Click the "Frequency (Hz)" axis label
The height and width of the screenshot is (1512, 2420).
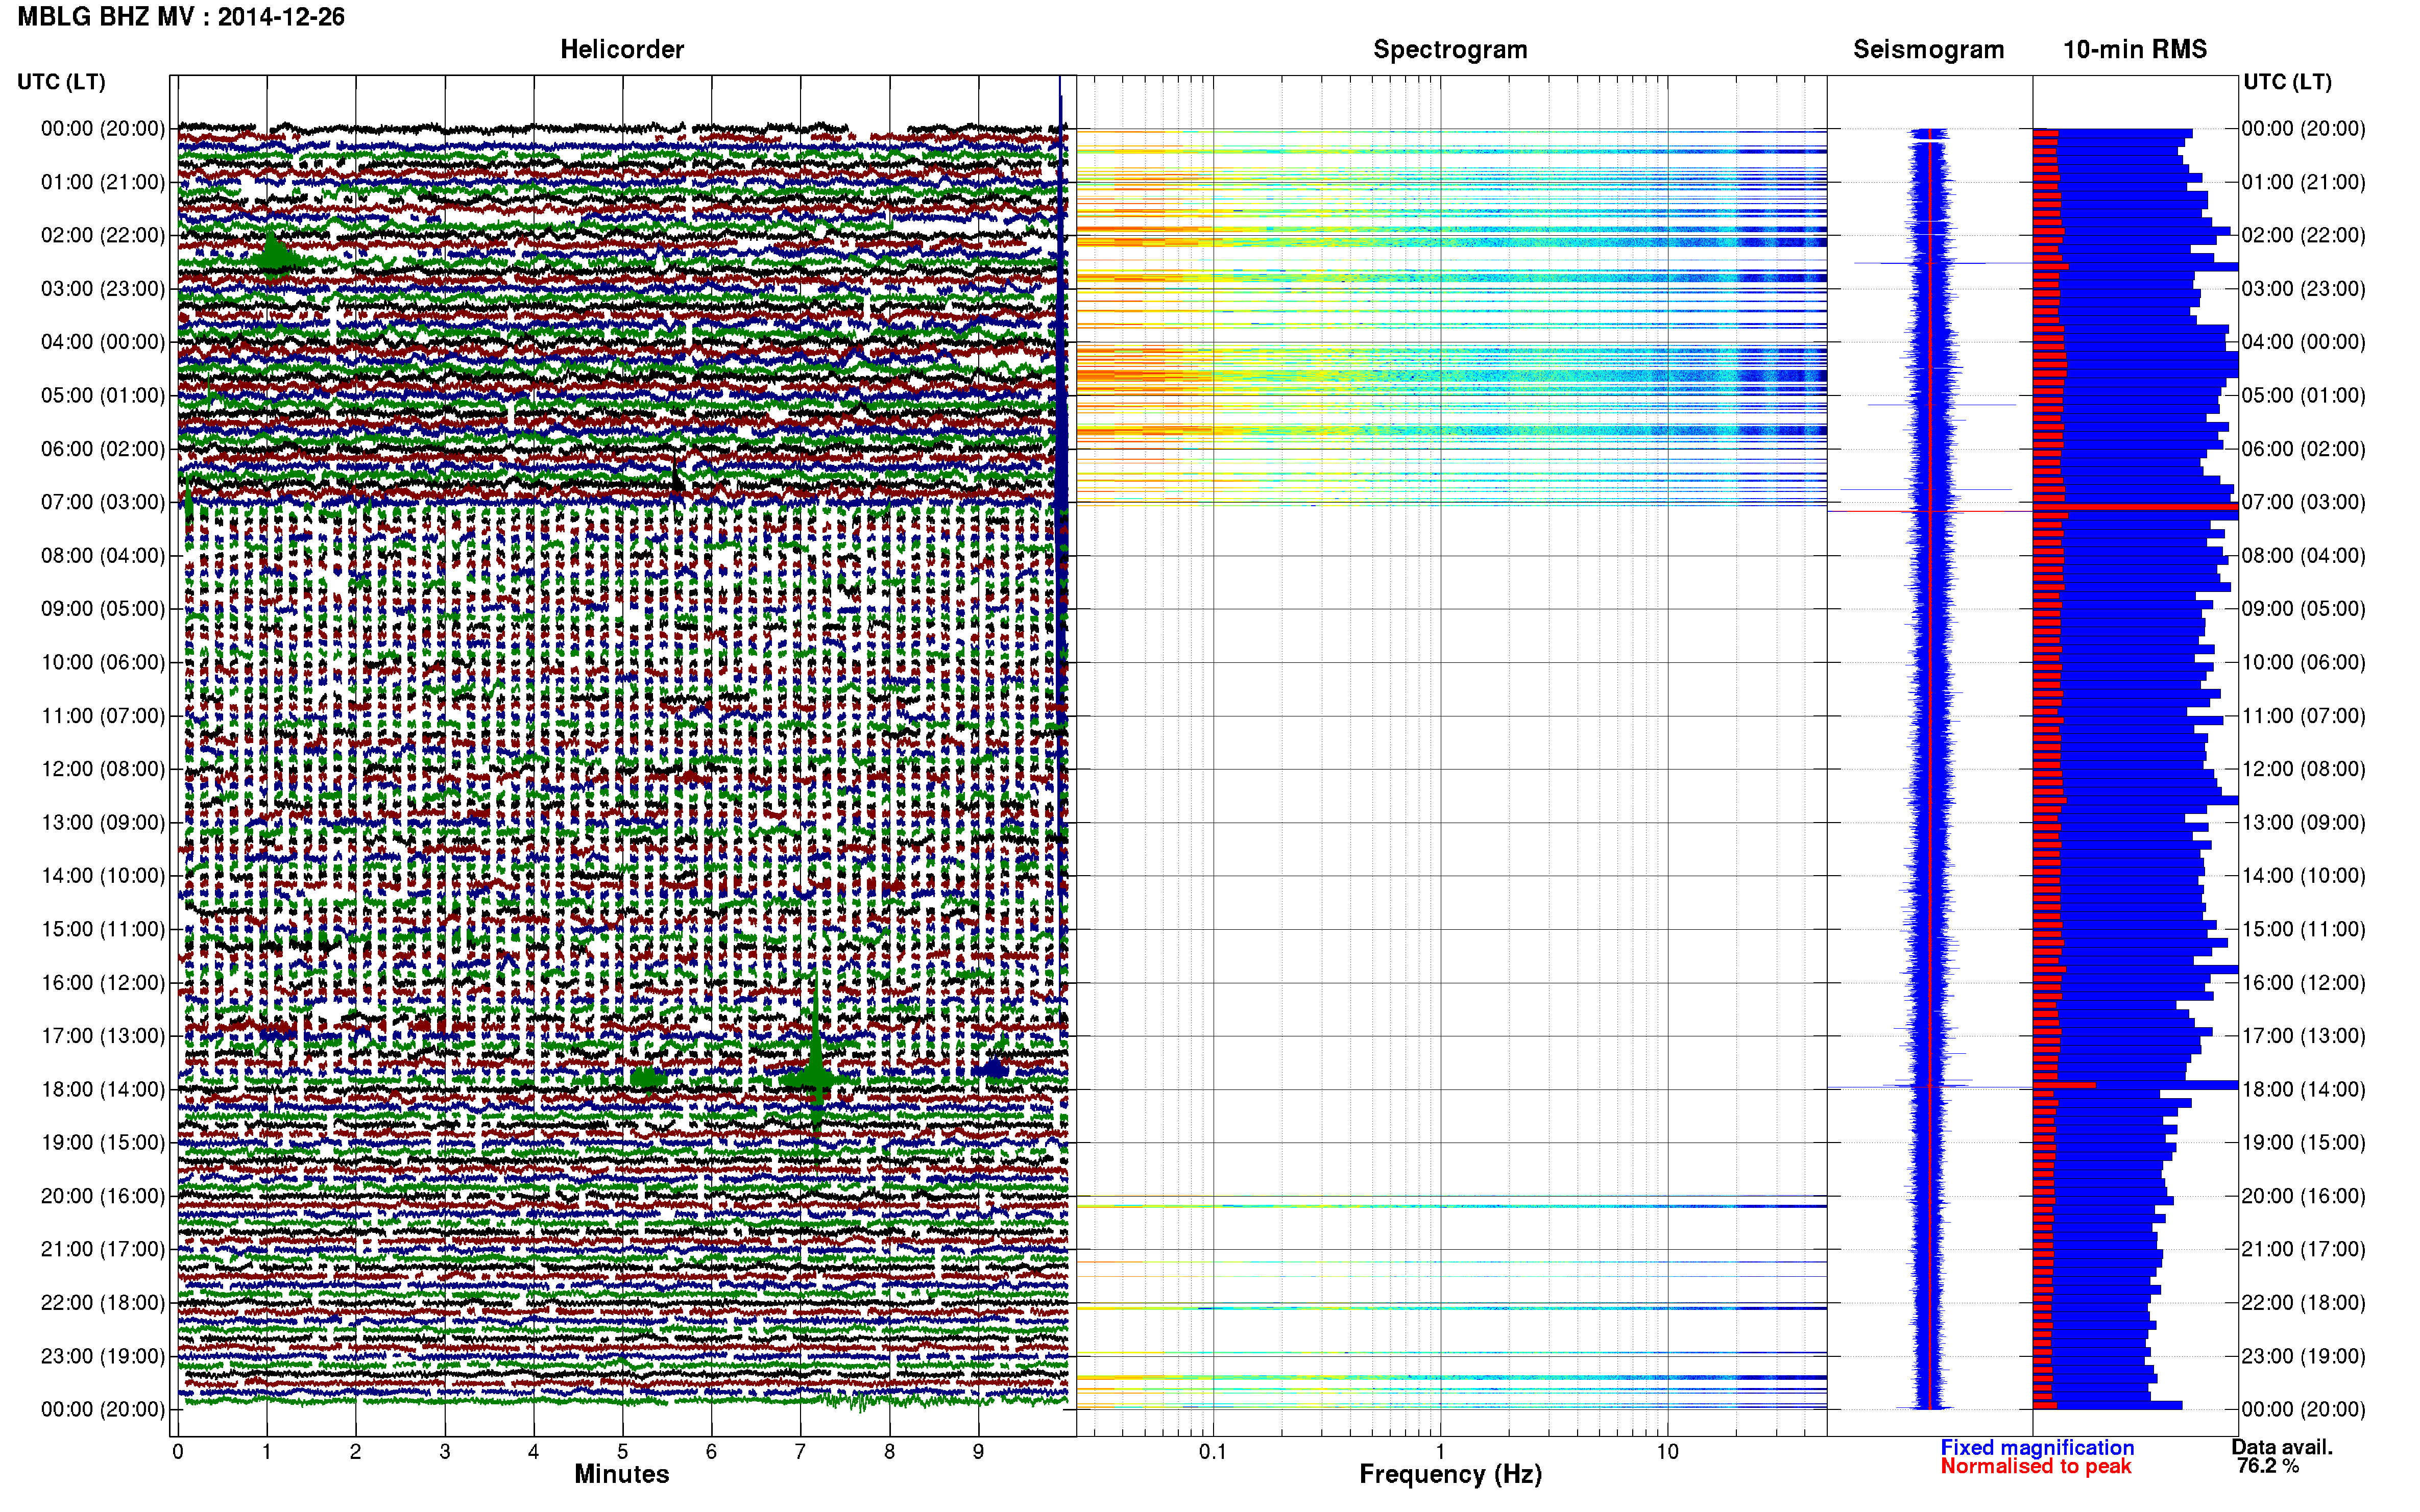coord(1449,1474)
